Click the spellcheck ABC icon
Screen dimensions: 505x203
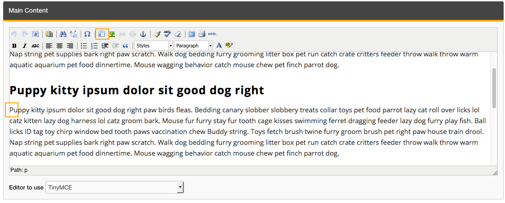167,34
